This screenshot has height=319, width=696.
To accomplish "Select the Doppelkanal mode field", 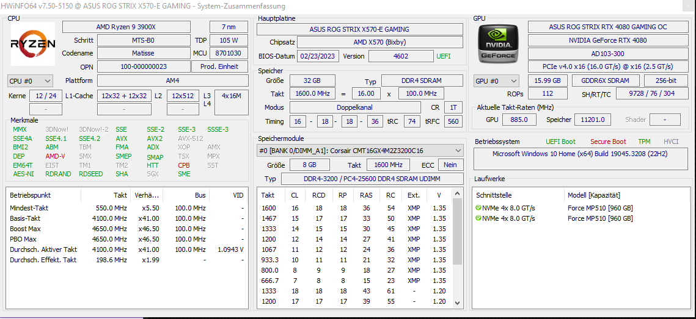I will point(355,108).
